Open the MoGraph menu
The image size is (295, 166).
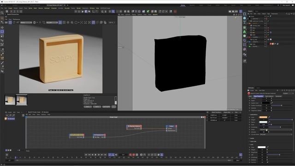pyautogui.click(x=47, y=8)
